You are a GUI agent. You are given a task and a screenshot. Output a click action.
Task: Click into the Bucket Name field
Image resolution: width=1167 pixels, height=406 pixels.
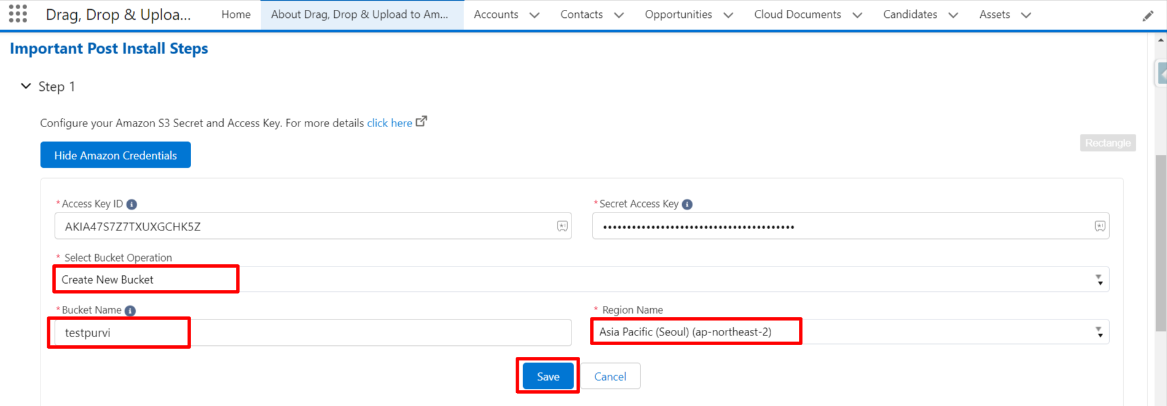pyautogui.click(x=313, y=332)
